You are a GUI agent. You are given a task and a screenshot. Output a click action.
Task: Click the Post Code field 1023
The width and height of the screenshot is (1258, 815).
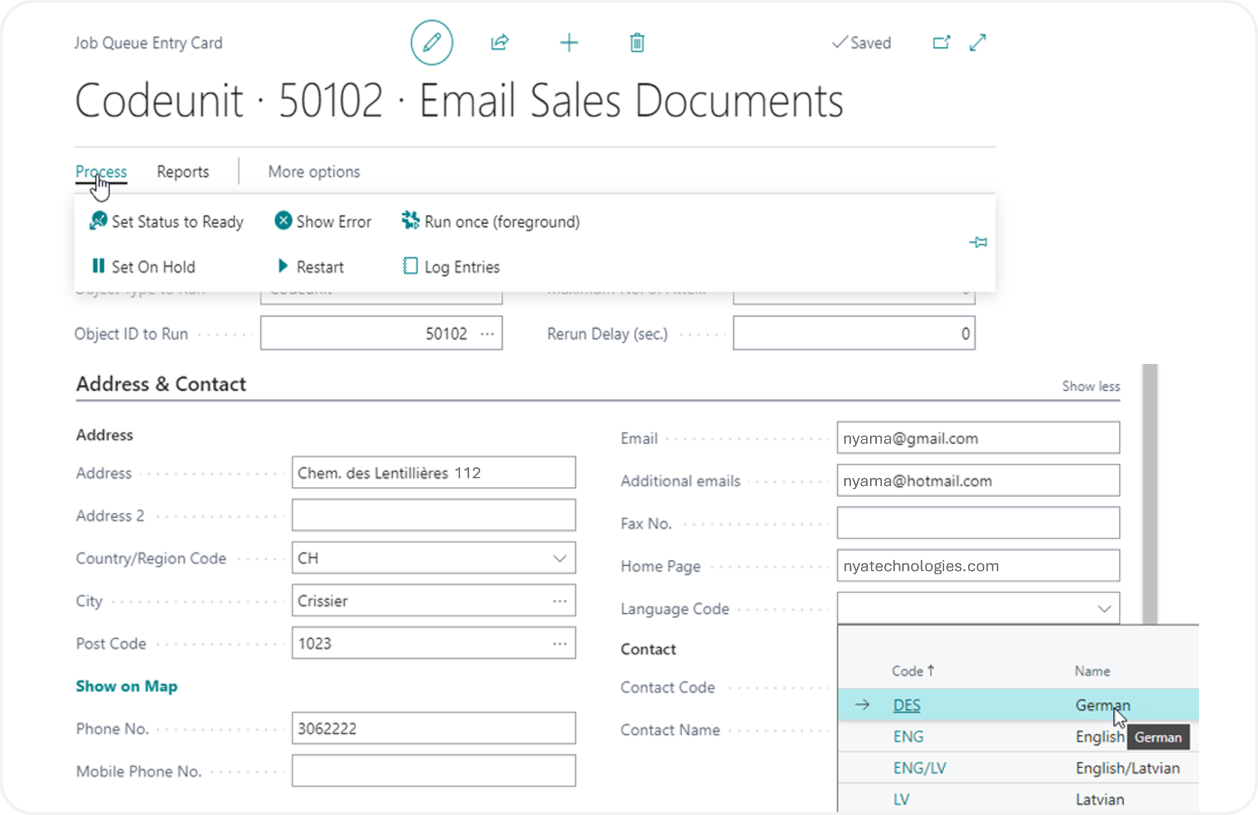click(x=434, y=643)
